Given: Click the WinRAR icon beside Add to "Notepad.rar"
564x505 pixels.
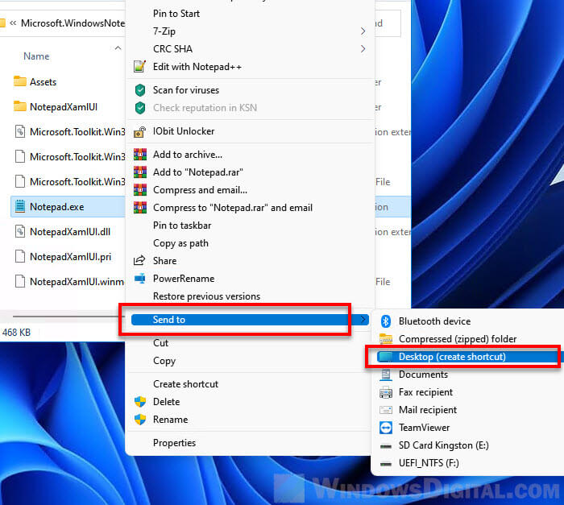Looking at the screenshot, I should [140, 172].
